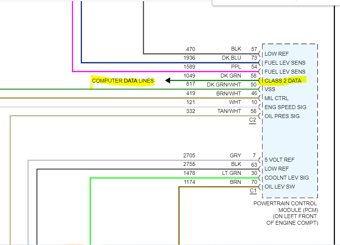Click pin number 73
Screen dimensions: 340x245
(x=254, y=58)
